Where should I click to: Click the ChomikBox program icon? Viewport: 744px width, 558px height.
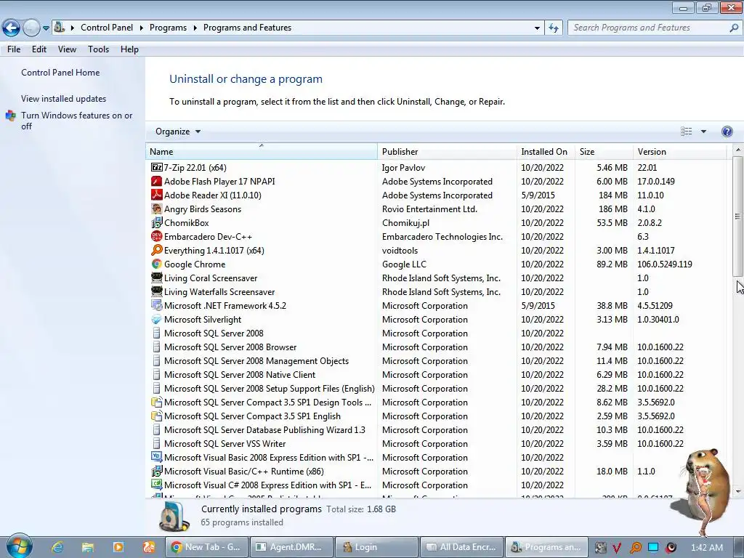point(157,222)
